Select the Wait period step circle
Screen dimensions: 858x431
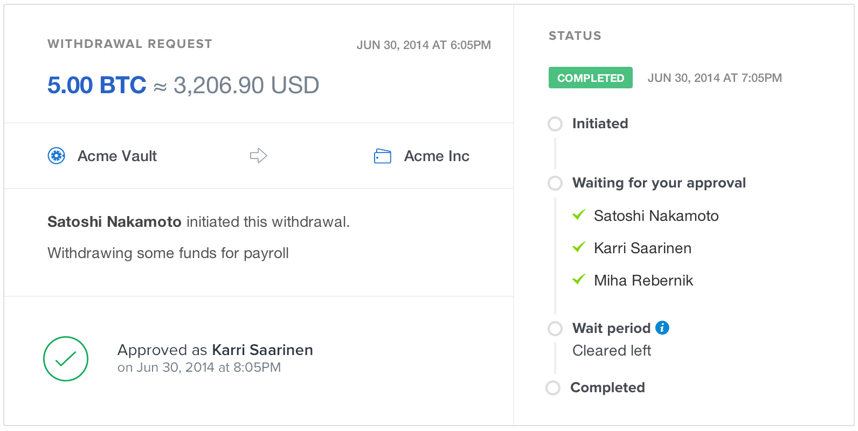555,329
